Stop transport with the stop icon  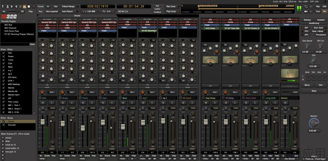pyautogui.click(x=29, y=6)
